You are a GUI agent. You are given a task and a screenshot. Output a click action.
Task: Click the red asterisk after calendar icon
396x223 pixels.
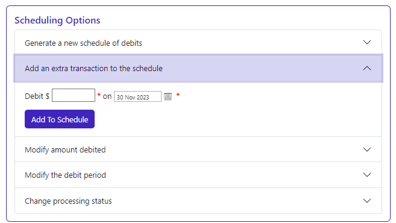point(178,95)
